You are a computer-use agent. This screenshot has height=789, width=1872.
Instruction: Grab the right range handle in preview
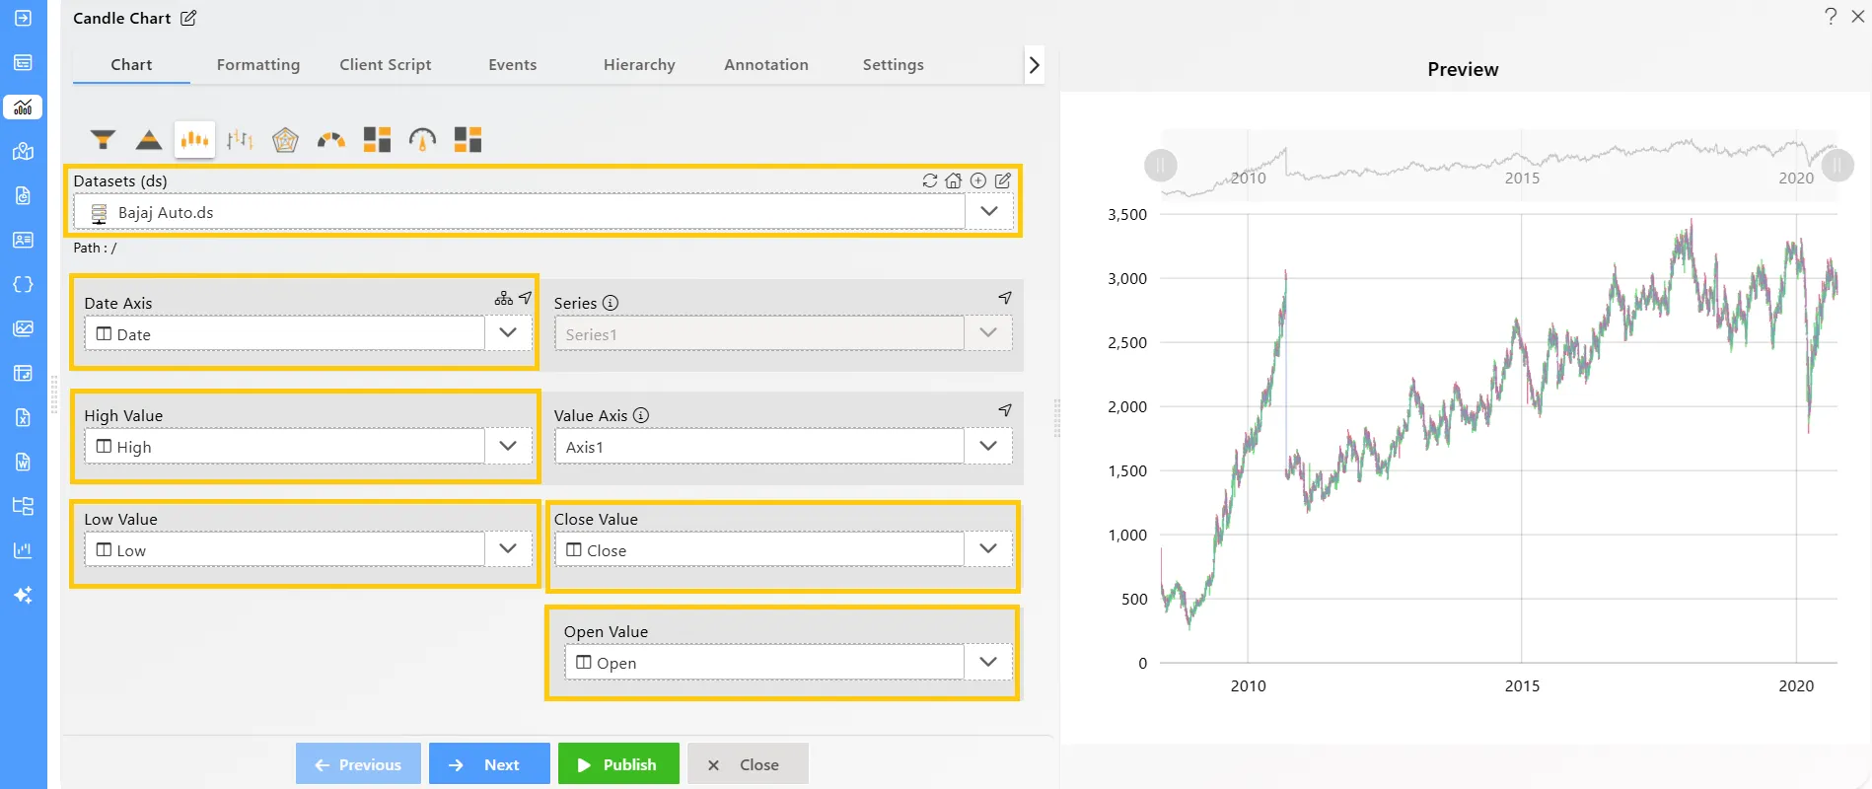click(1837, 165)
